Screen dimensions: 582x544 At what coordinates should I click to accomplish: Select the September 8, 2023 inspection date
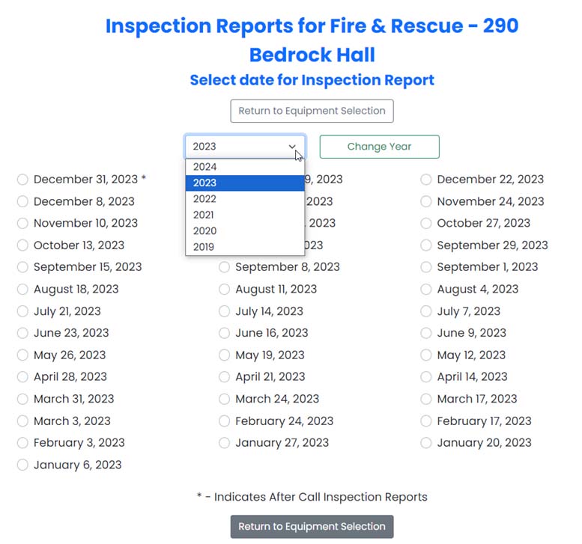point(225,267)
